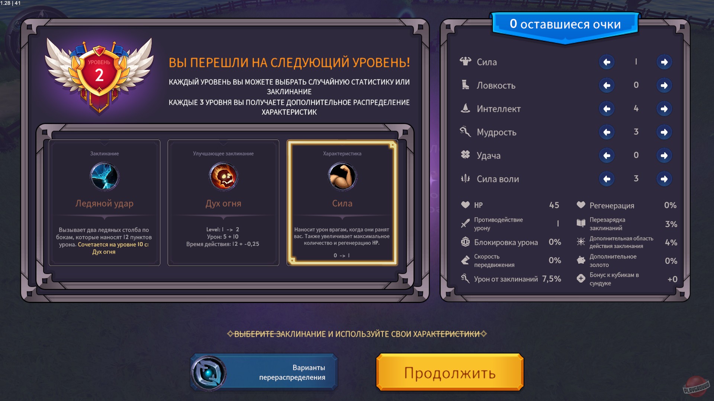Increase Сила using its right arrow
The image size is (714, 401).
pyautogui.click(x=664, y=62)
